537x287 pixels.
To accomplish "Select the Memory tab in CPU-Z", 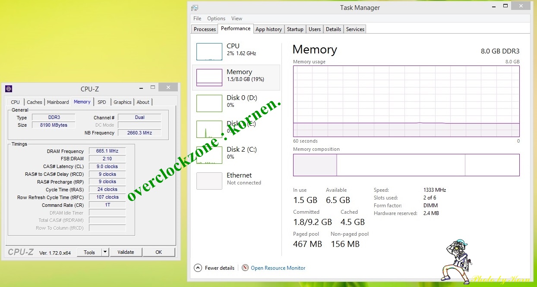I will click(82, 102).
